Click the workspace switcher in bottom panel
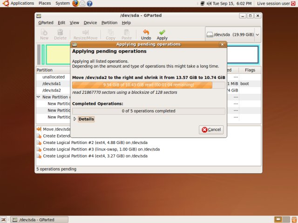Image resolution: width=298 pixels, height=223 pixels. (282, 220)
